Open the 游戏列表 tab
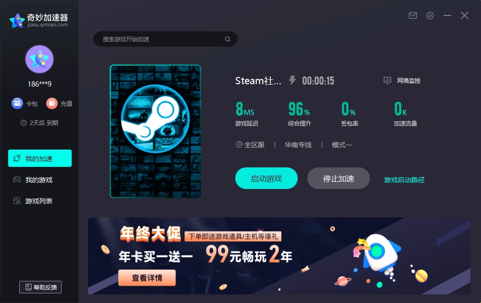481x303 pixels. coord(40,201)
